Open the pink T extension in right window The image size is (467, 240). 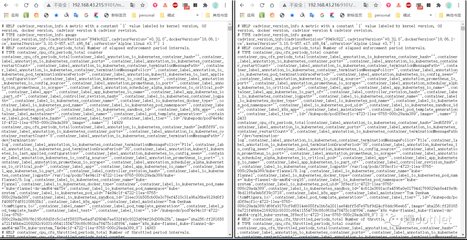click(x=388, y=5)
